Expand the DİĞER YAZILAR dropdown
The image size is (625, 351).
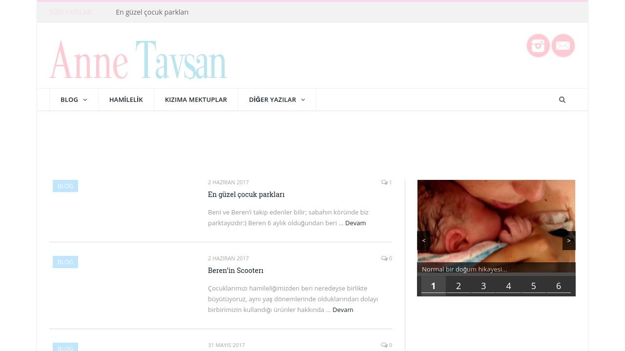point(277,99)
